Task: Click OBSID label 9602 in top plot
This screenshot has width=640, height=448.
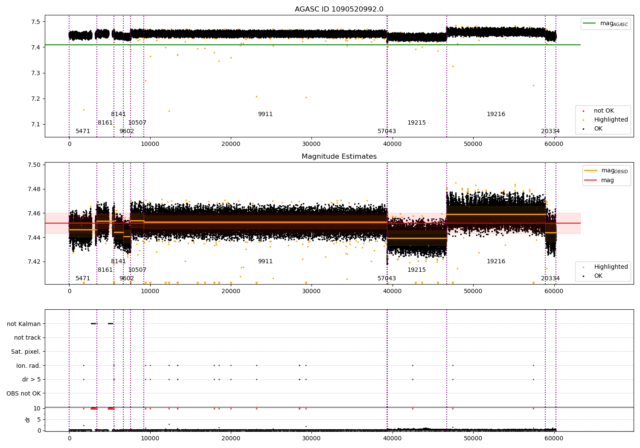Action: click(126, 131)
